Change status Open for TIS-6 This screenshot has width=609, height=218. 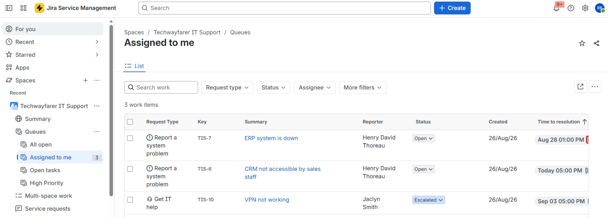[424, 169]
